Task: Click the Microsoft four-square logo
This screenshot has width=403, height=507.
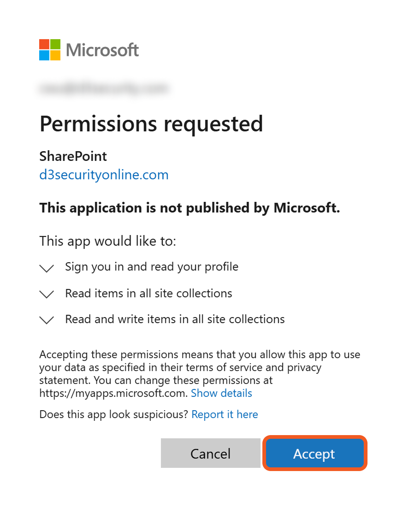Action: tap(50, 50)
